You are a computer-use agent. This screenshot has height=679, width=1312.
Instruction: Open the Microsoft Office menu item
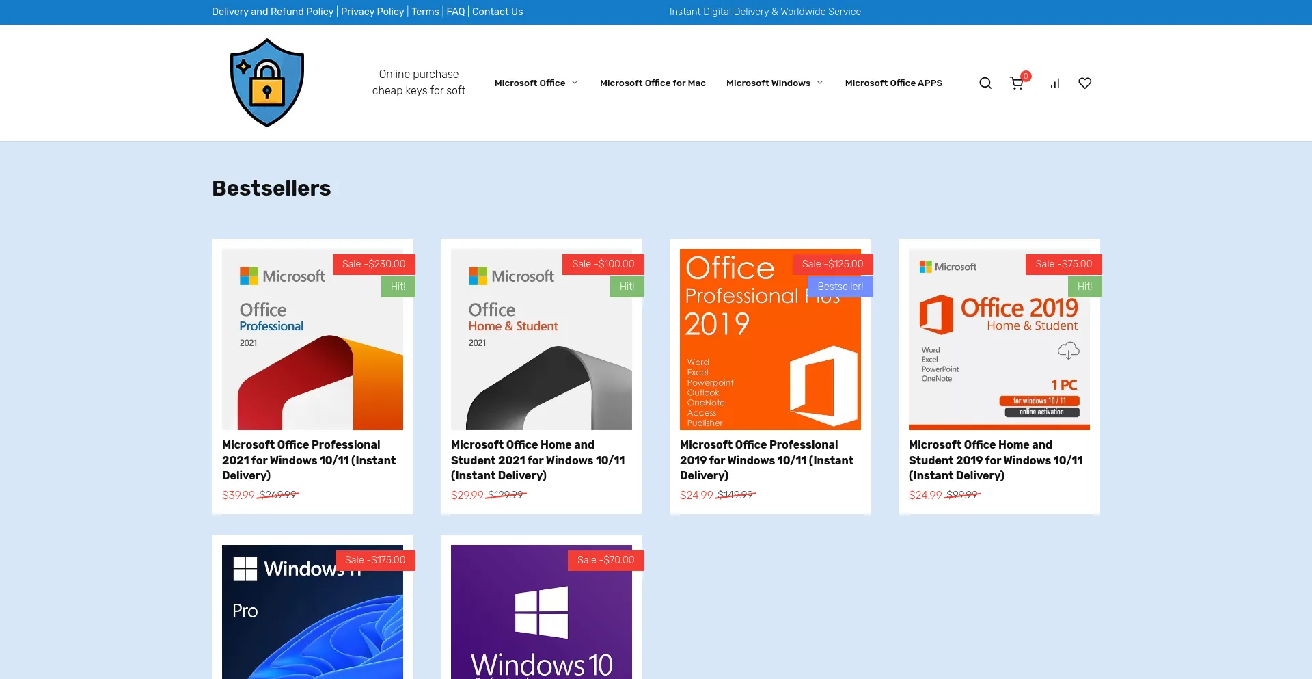(530, 83)
